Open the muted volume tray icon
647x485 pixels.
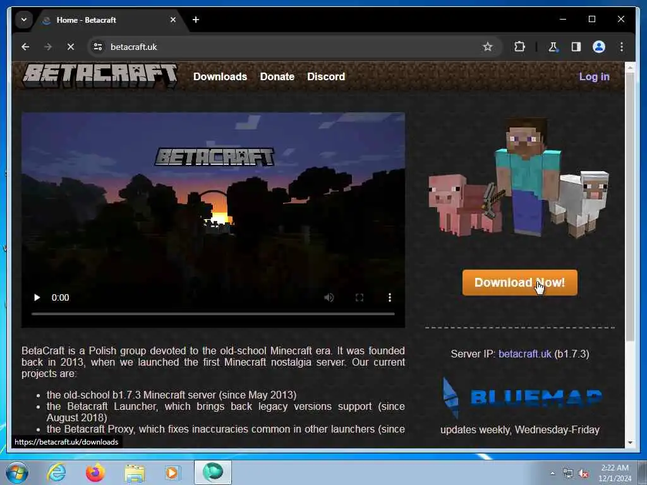(583, 473)
